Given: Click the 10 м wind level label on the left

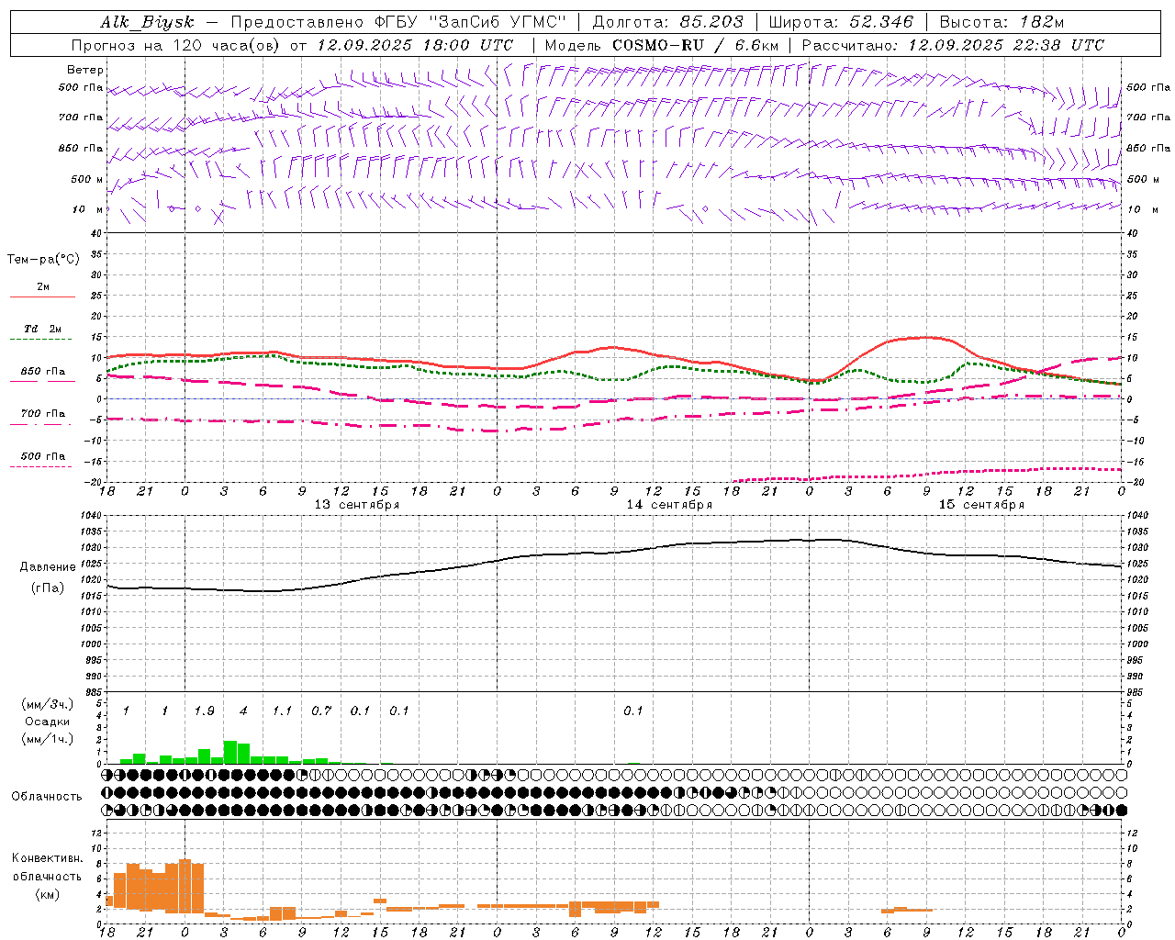Looking at the screenshot, I should (88, 210).
